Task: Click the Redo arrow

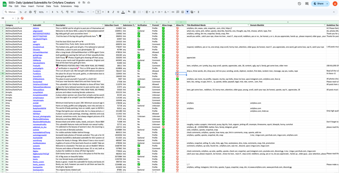Action: [x=26, y=12]
